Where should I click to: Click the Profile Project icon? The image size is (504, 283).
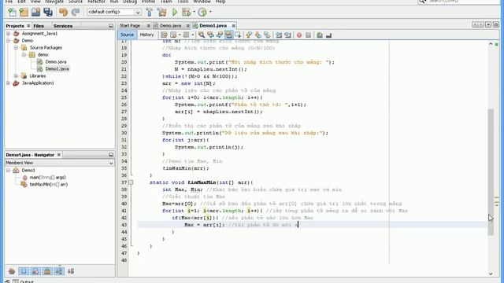pos(202,13)
